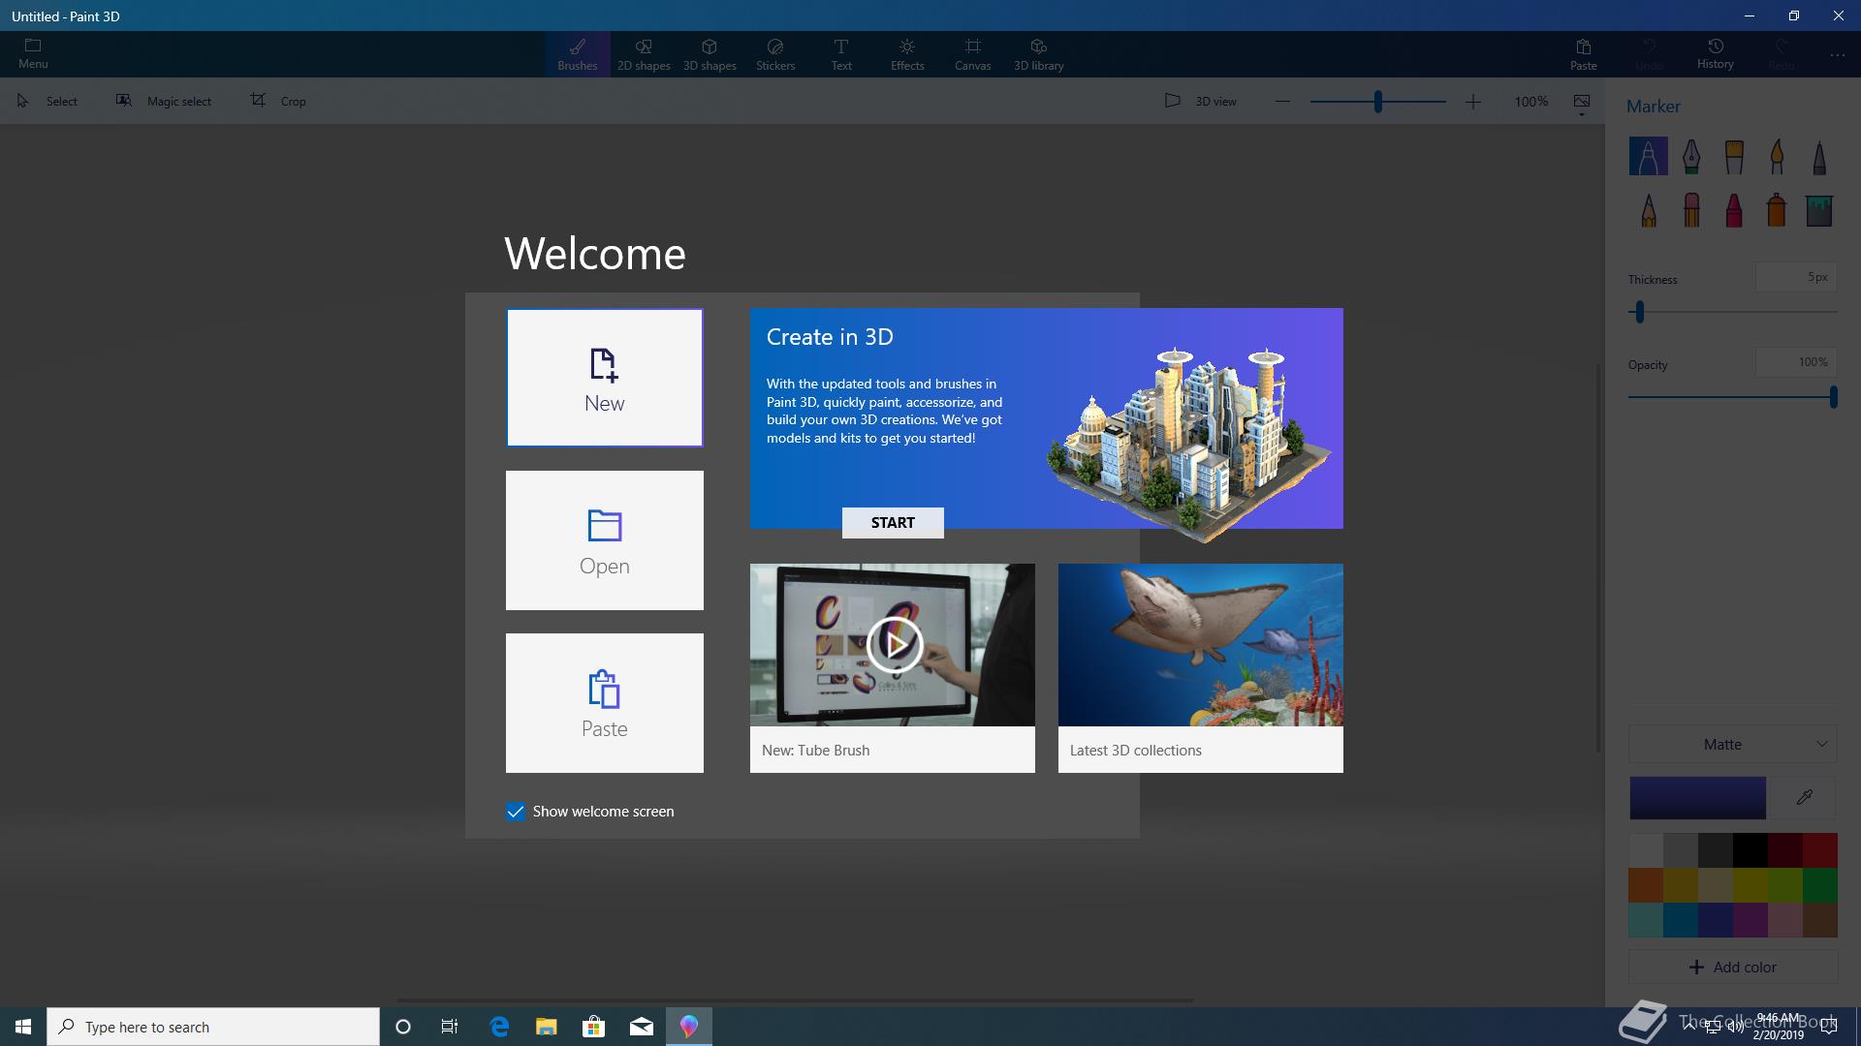Select the Fill bucket tool
Screen dimensions: 1861x1046
(x=1819, y=209)
